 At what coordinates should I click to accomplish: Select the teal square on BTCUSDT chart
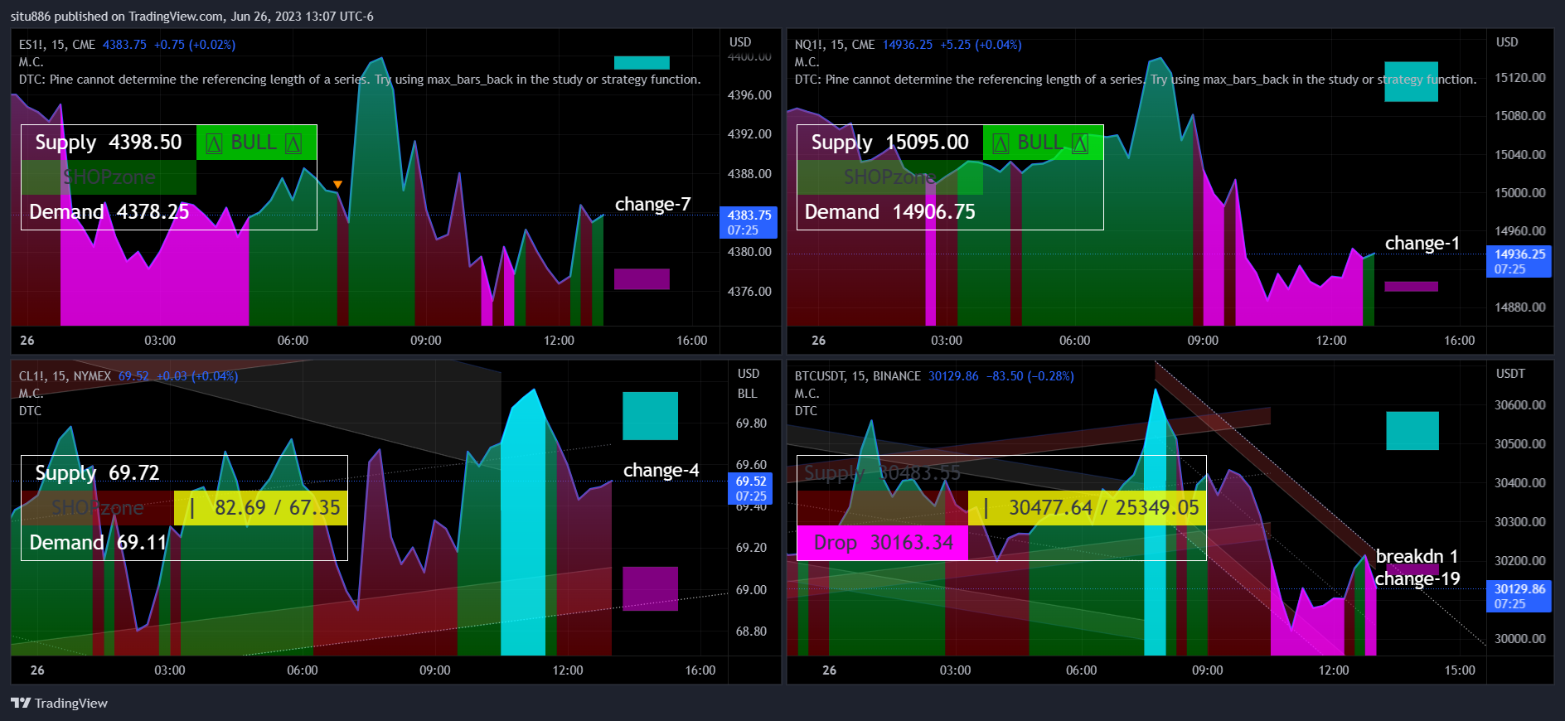[1412, 431]
